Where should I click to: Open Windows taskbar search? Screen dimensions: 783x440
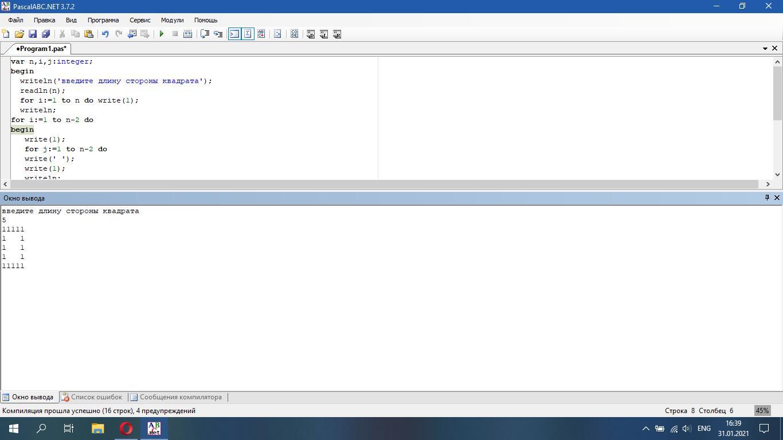pyautogui.click(x=41, y=429)
